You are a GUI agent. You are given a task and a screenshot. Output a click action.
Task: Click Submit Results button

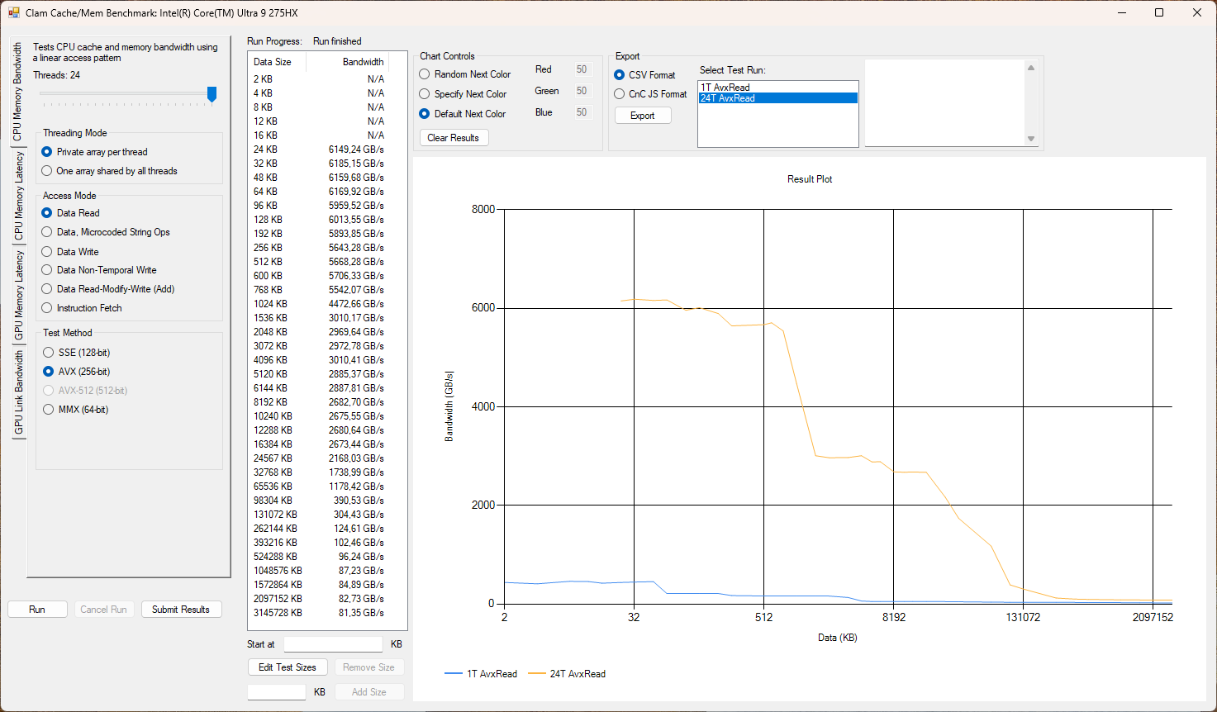coord(181,610)
